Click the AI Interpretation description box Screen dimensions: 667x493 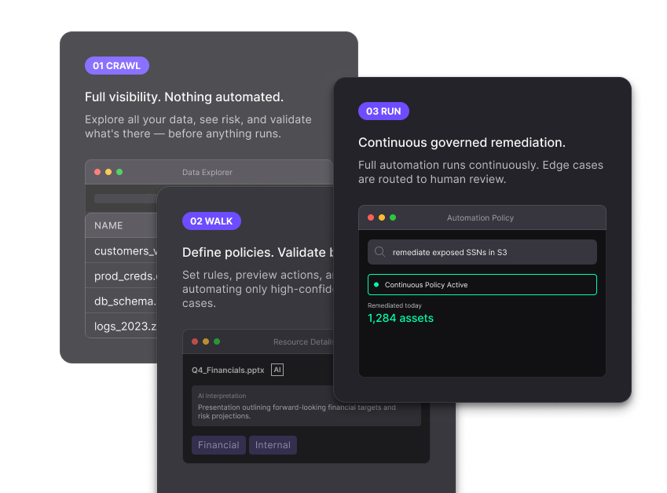pyautogui.click(x=306, y=406)
